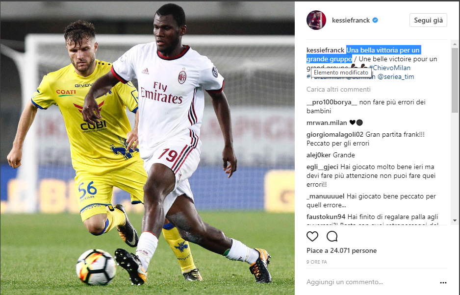
Task: Open the three-dots more options menu
Action: 443,283
